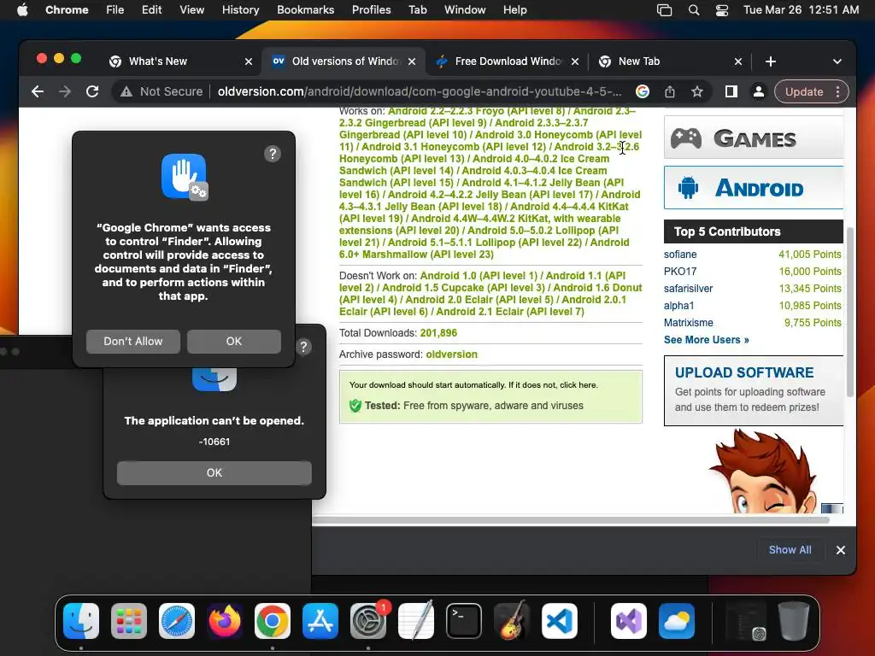Screen dimensions: 875x656
Task: Click the Update button in Chrome toolbar
Action: 804,91
